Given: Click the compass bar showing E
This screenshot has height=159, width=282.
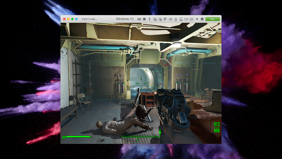Looking at the screenshot, I should (141, 138).
